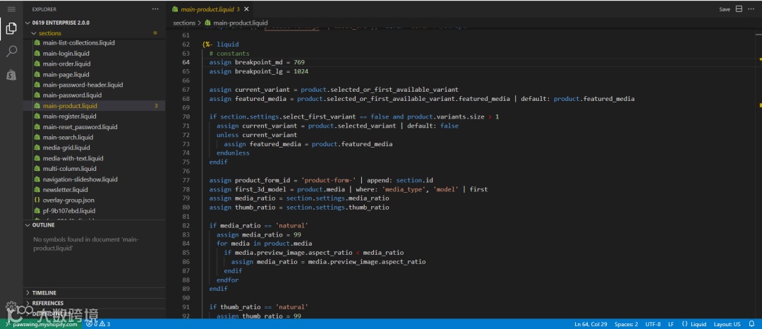Click sections in the breadcrumb path
The image size is (762, 329).
coord(184,23)
